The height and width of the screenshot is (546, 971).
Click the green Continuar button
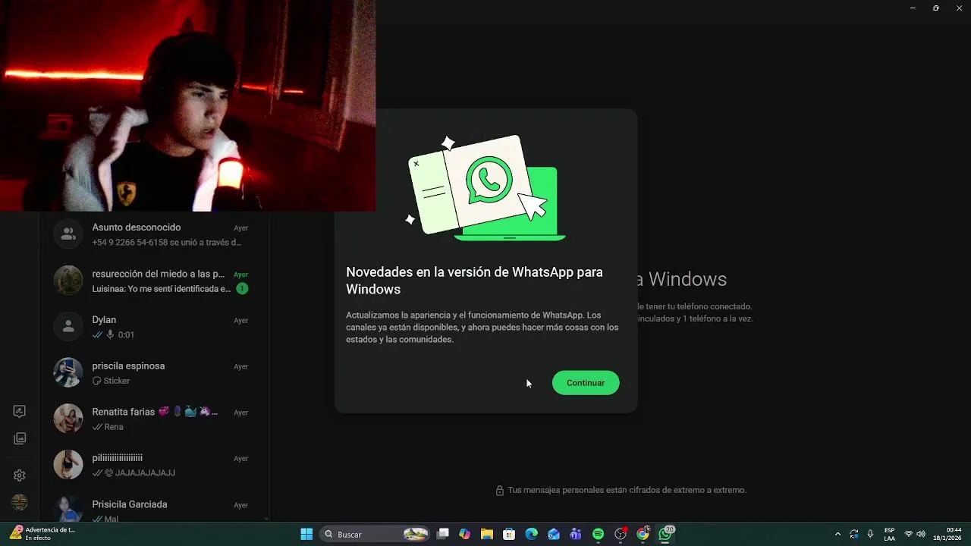[x=586, y=383]
